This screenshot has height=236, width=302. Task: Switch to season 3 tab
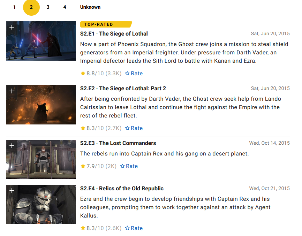(x=48, y=7)
